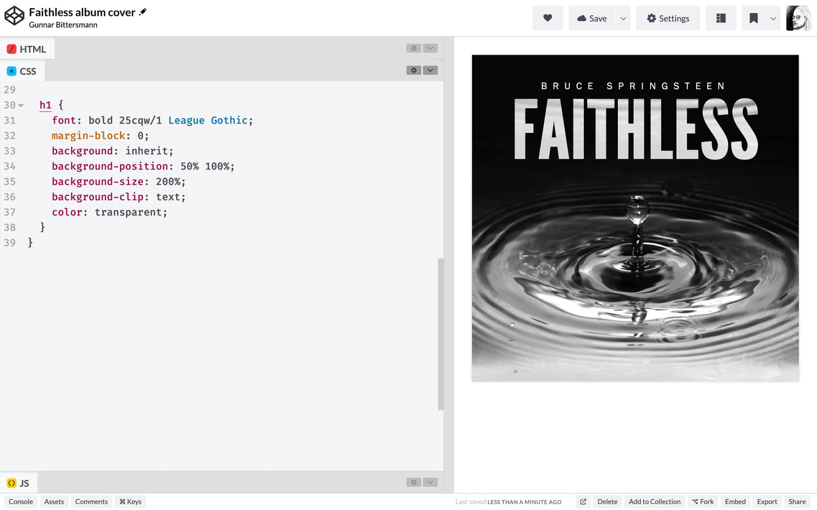Click the CodePen logo icon
The width and height of the screenshot is (817, 510).
pos(14,16)
